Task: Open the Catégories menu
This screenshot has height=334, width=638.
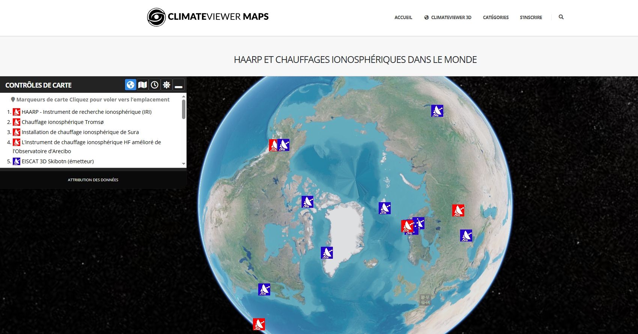Action: pos(495,18)
